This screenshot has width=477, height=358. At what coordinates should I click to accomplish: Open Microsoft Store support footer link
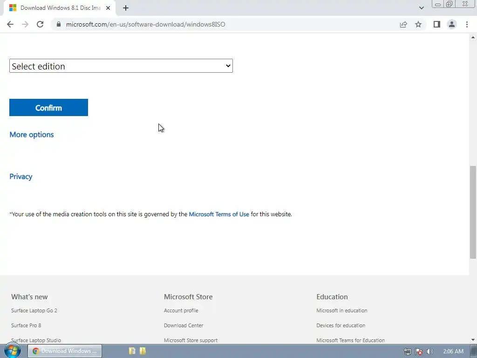point(191,340)
